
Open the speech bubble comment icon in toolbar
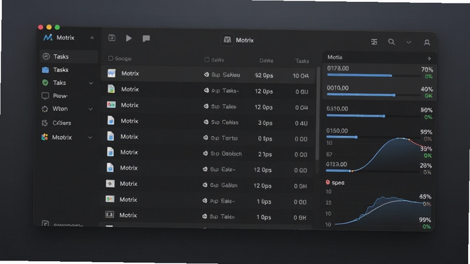pyautogui.click(x=146, y=39)
